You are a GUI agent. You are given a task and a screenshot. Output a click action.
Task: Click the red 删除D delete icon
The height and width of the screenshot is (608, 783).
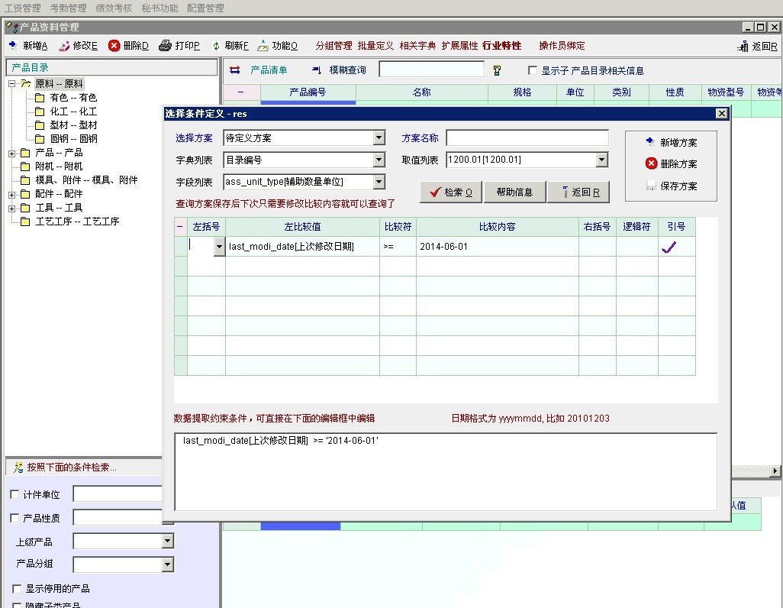[x=114, y=46]
